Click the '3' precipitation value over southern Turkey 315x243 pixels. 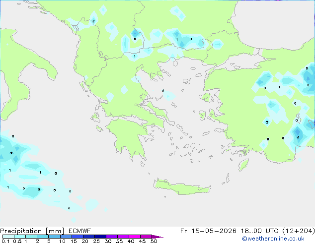[298, 137]
